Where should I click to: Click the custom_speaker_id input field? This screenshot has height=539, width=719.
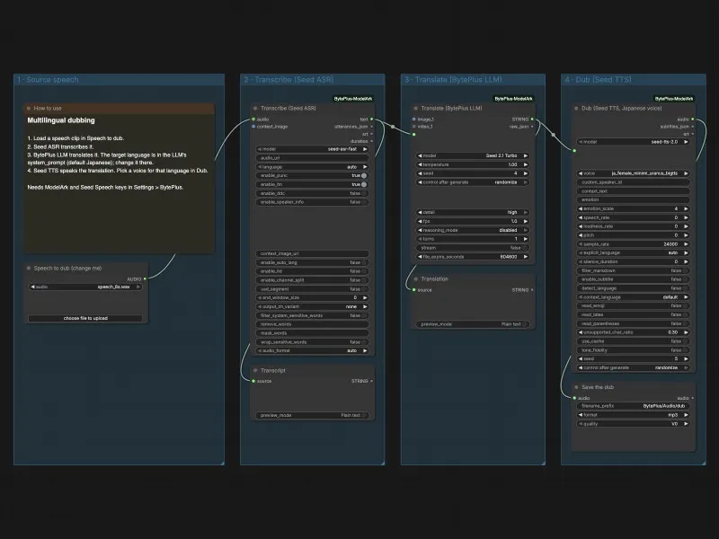point(634,182)
